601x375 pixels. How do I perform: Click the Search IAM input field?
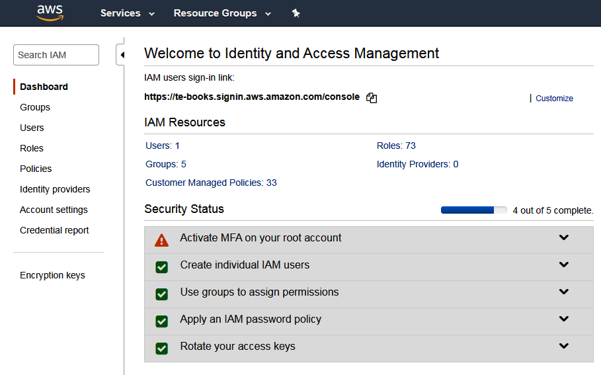click(x=56, y=55)
